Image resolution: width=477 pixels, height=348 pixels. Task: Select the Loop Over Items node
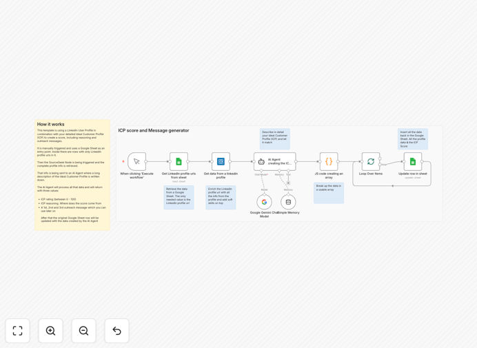371,161
